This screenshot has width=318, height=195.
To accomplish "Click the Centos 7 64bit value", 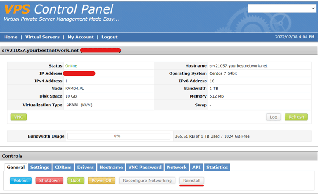I will (223, 73).
